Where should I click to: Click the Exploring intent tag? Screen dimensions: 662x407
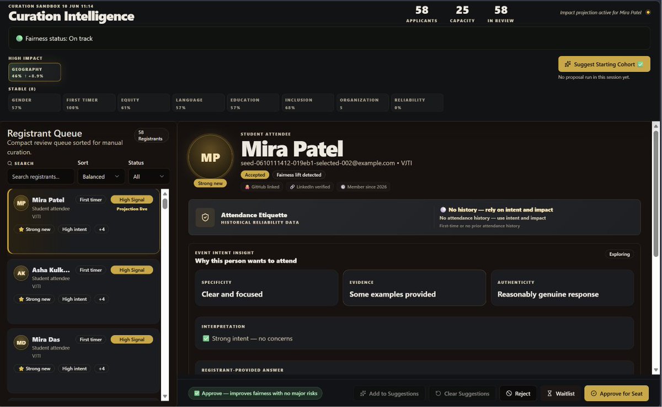pyautogui.click(x=620, y=255)
